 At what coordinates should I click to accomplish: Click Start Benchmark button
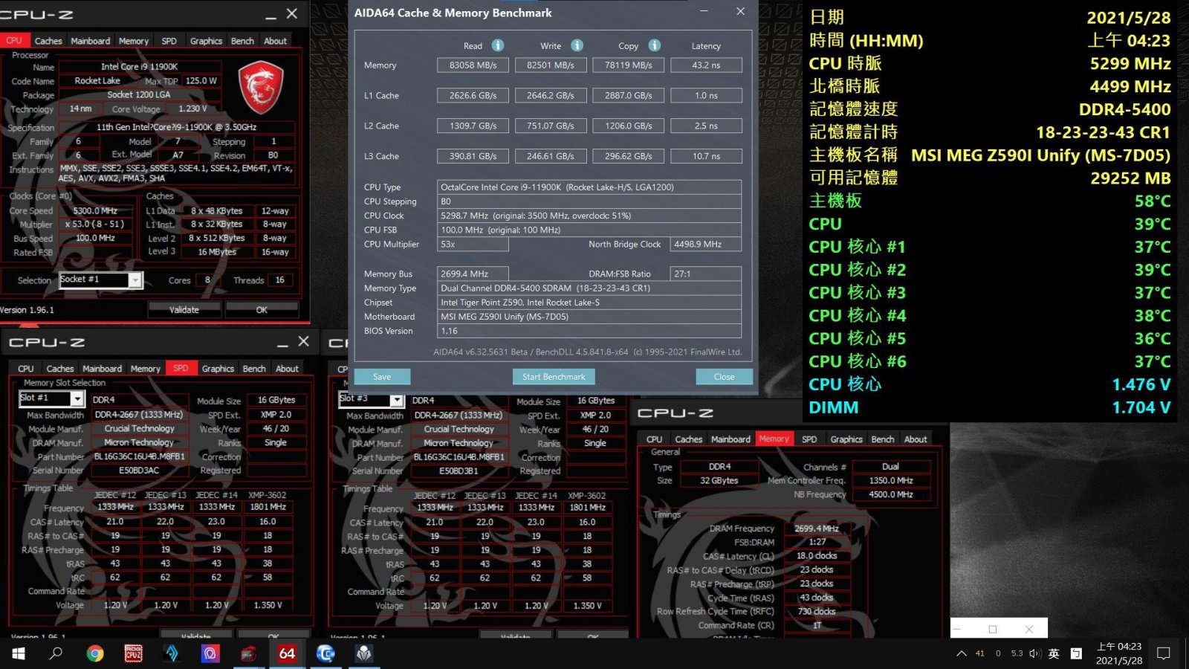click(554, 377)
